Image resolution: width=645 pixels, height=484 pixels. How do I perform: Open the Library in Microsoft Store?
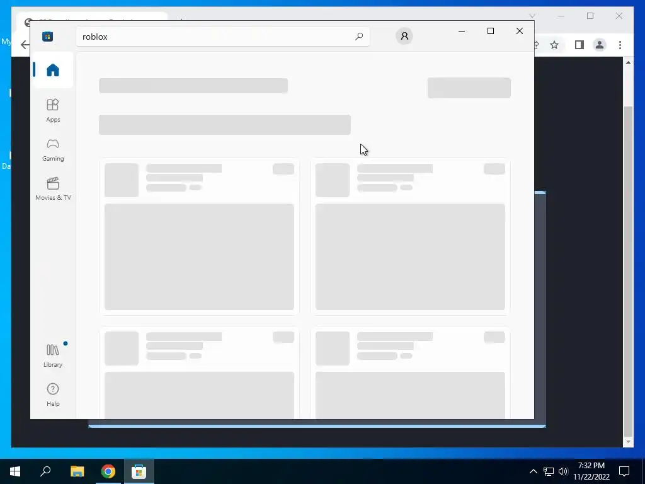53,355
